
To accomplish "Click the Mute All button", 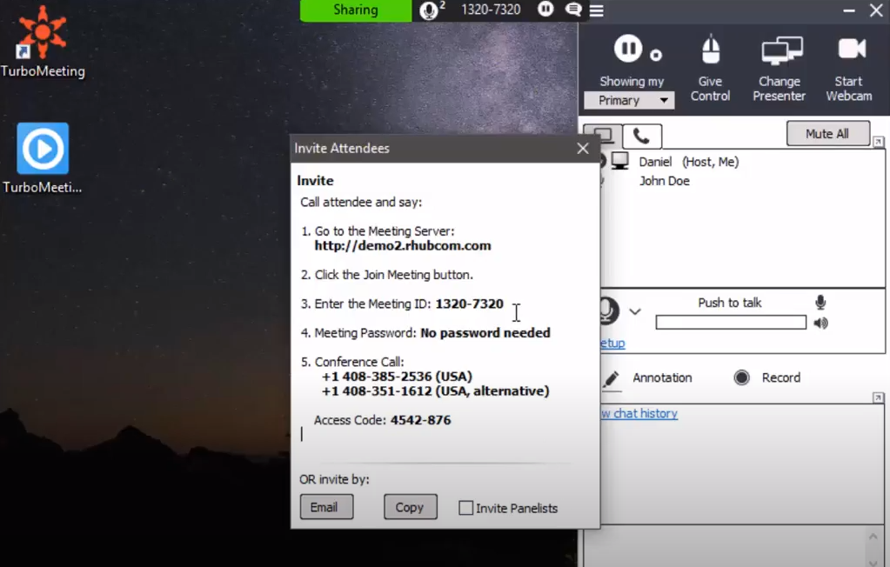I will (x=827, y=133).
